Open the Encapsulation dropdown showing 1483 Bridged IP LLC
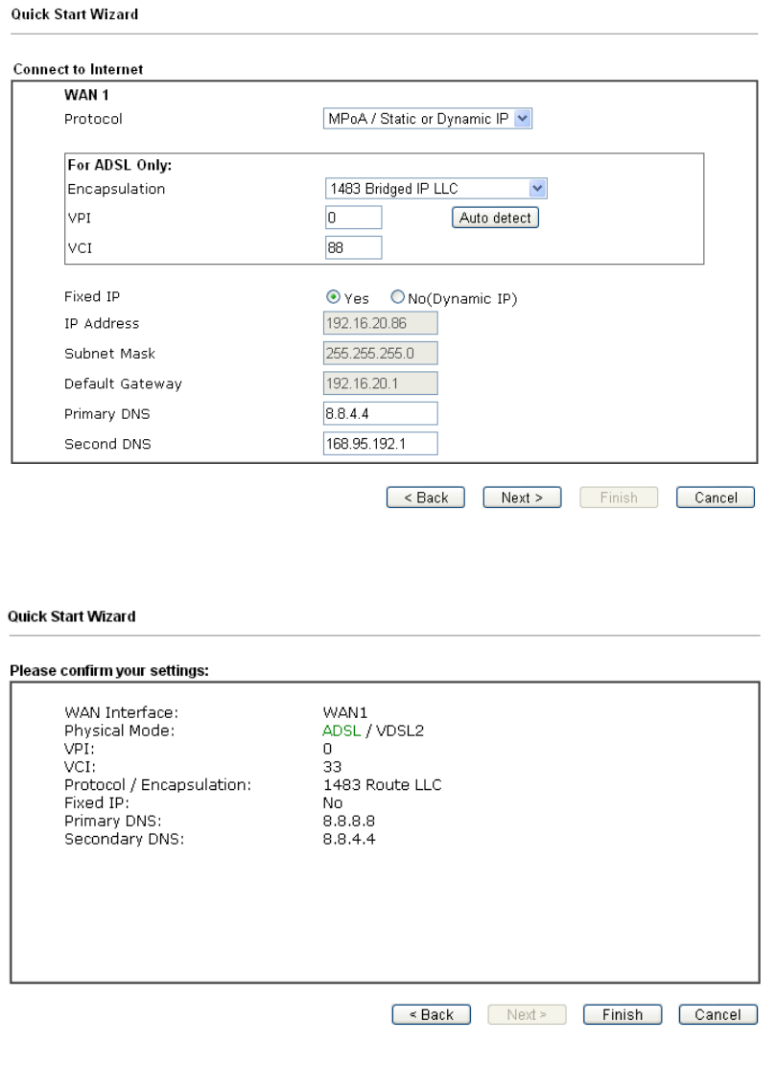 pyautogui.click(x=435, y=189)
